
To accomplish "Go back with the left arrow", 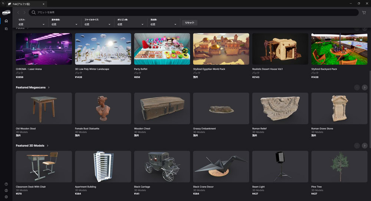I will click(x=18, y=12).
